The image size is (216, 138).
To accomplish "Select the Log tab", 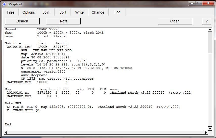I will point(117,12).
